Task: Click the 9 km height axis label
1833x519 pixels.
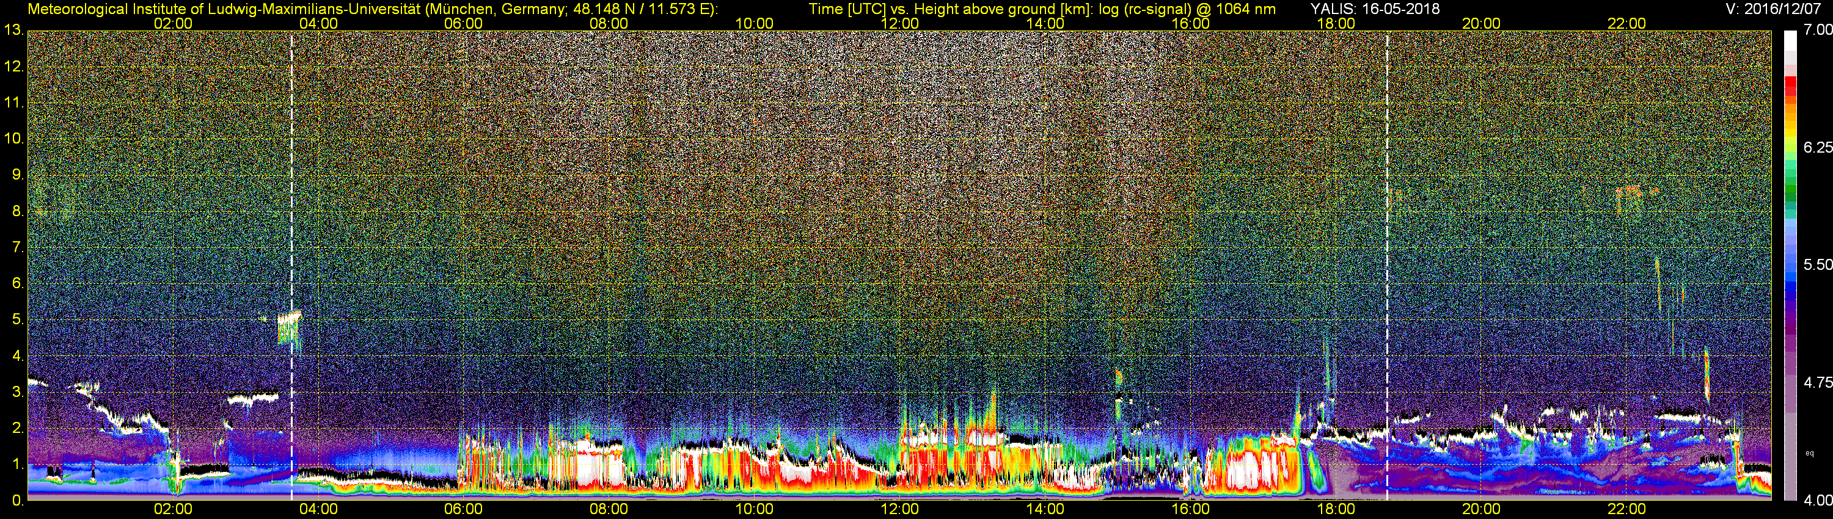Action: (x=16, y=174)
